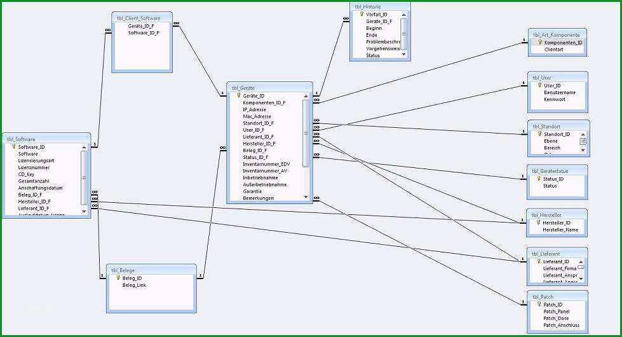This screenshot has height=337, width=622.
Task: Select User_ID_F in tbl_Geräte
Action: click(254, 130)
